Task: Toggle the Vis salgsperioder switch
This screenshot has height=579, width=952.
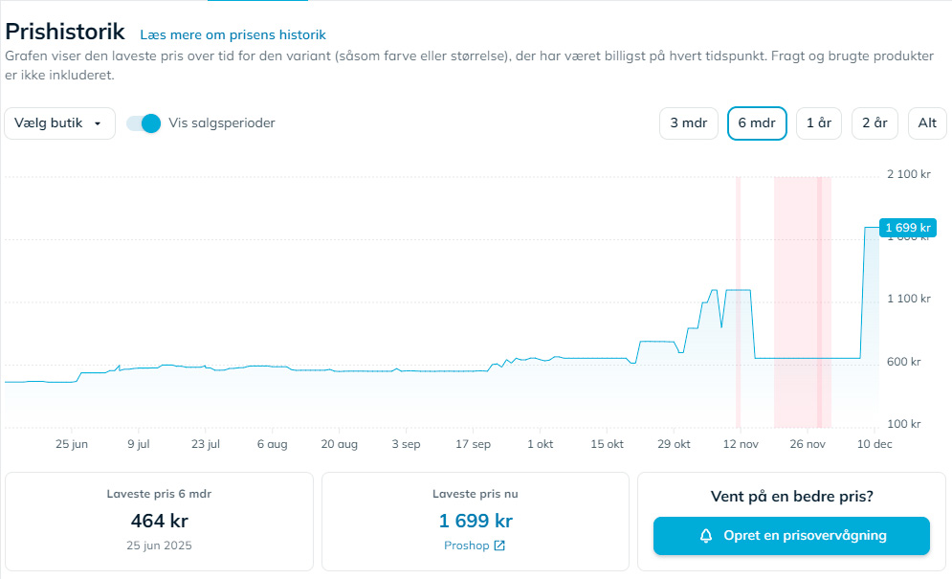Action: (x=144, y=123)
